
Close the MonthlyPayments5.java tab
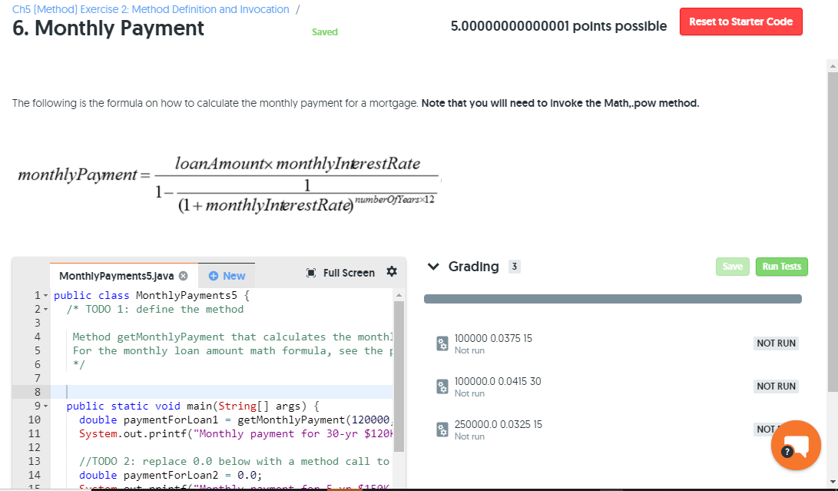184,276
